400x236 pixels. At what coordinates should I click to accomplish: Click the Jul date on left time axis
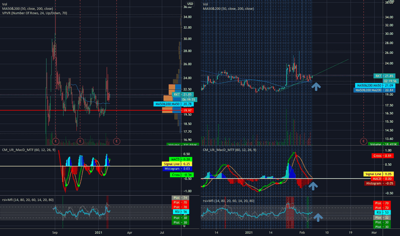tap(162, 233)
